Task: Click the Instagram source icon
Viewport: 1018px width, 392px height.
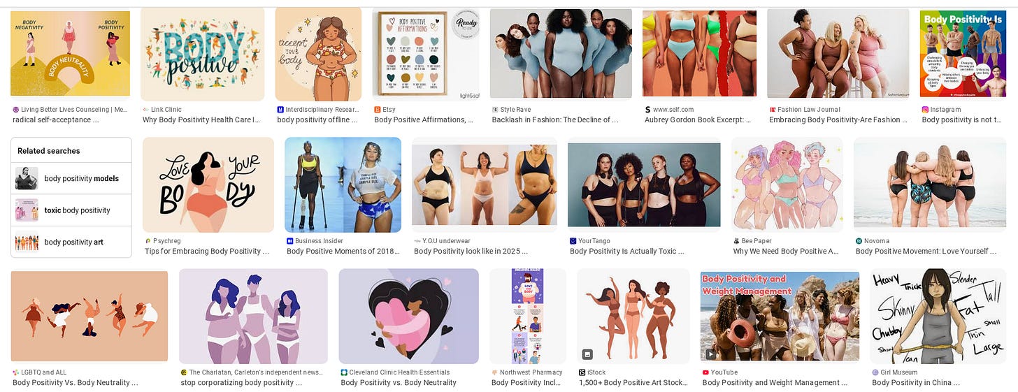Action: click(x=925, y=110)
